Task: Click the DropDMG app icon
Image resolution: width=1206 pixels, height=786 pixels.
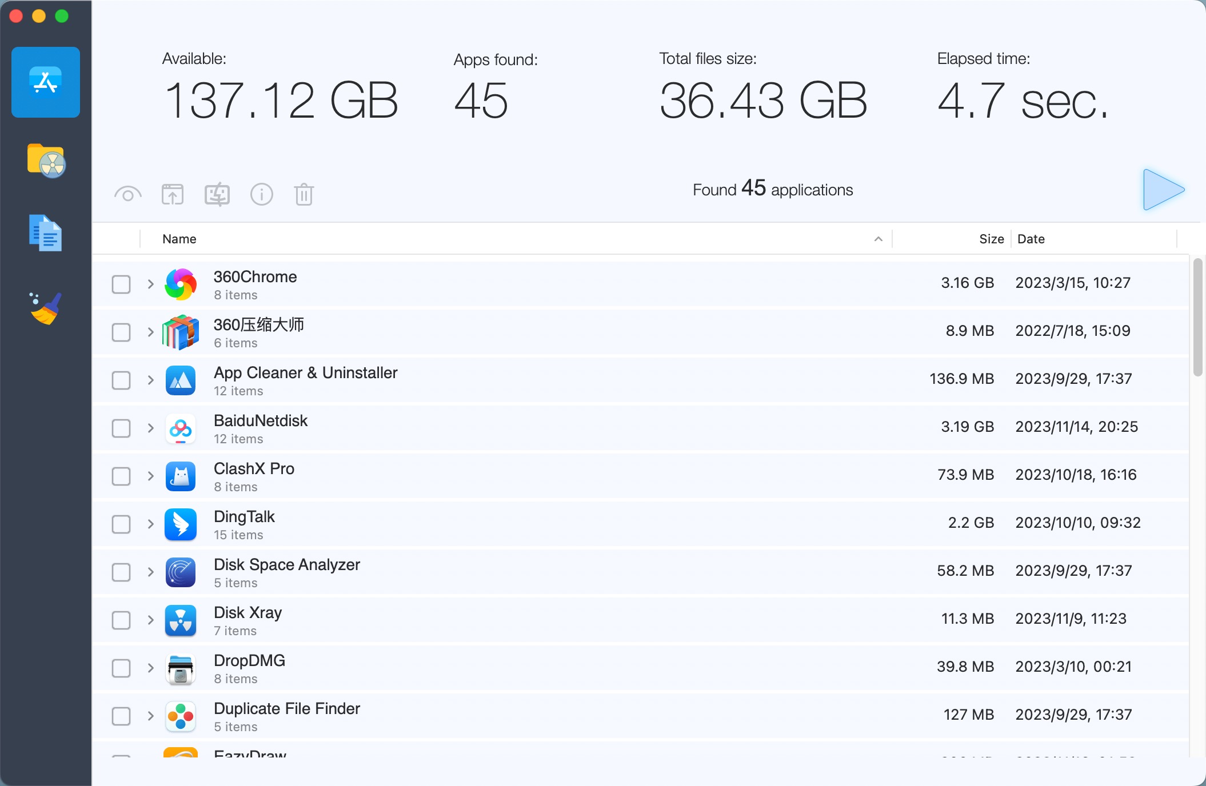Action: (x=181, y=668)
